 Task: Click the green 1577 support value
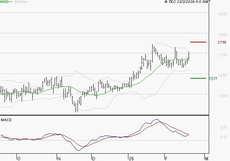[213, 79]
